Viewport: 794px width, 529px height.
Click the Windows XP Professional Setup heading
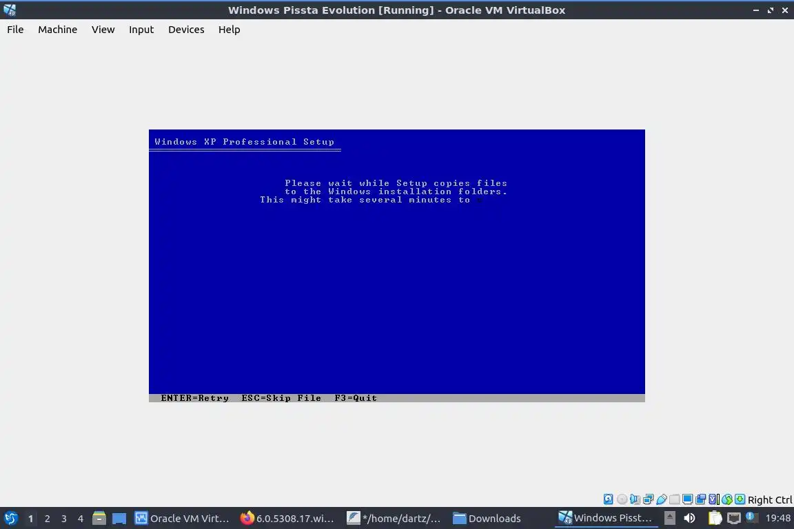coord(244,142)
